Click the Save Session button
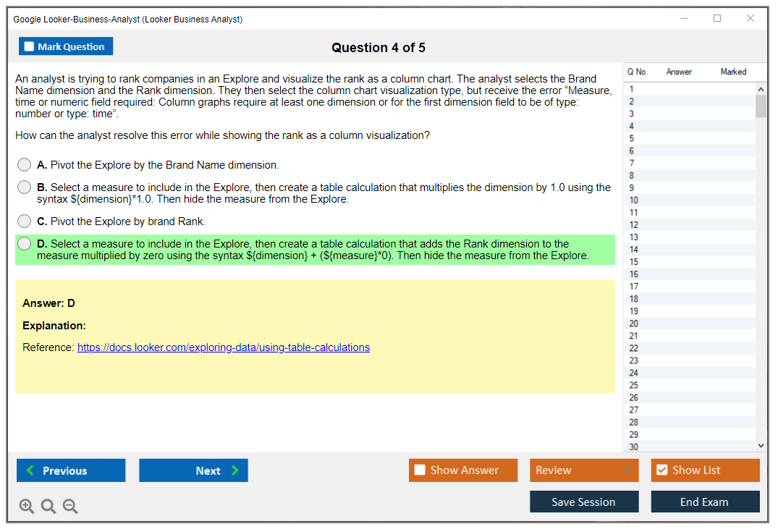Screen dimensions: 778x532 pyautogui.click(x=584, y=502)
